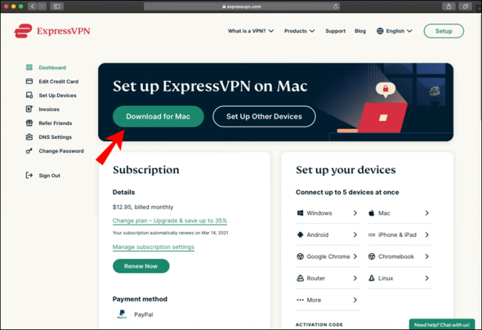The width and height of the screenshot is (482, 330).
Task: Open the Support menu item
Action: click(335, 31)
